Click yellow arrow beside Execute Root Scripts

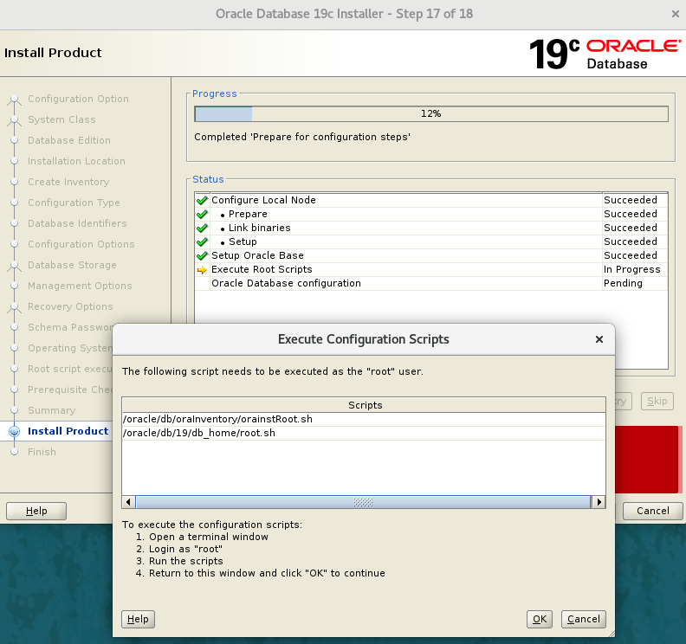point(202,270)
